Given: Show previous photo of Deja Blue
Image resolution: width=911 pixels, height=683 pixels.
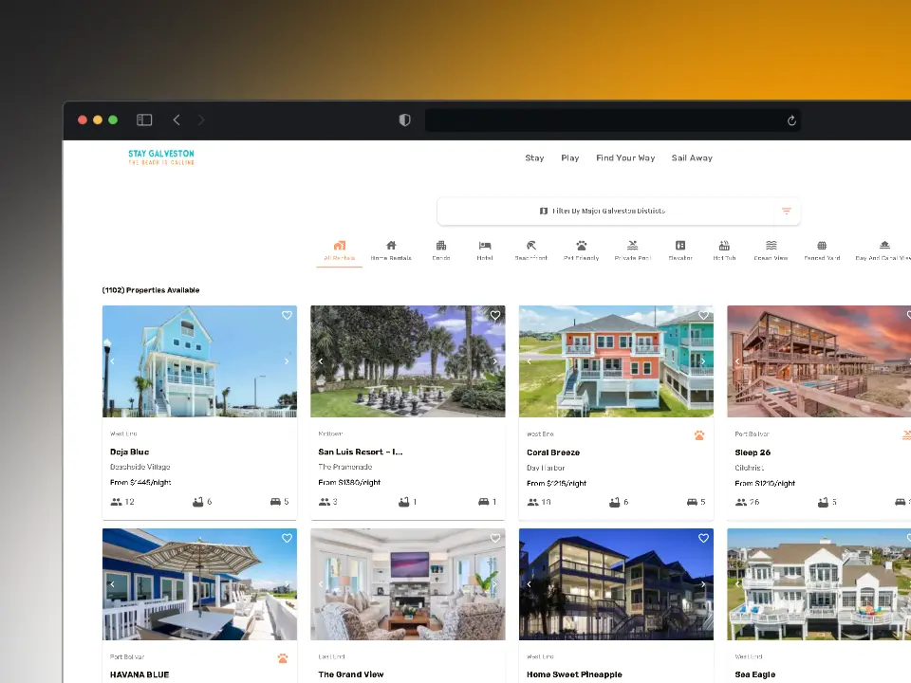Looking at the screenshot, I should click(x=112, y=361).
